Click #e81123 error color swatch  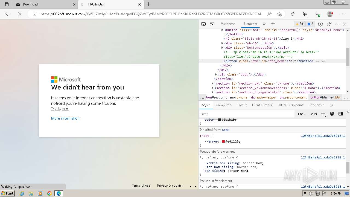click(x=223, y=141)
